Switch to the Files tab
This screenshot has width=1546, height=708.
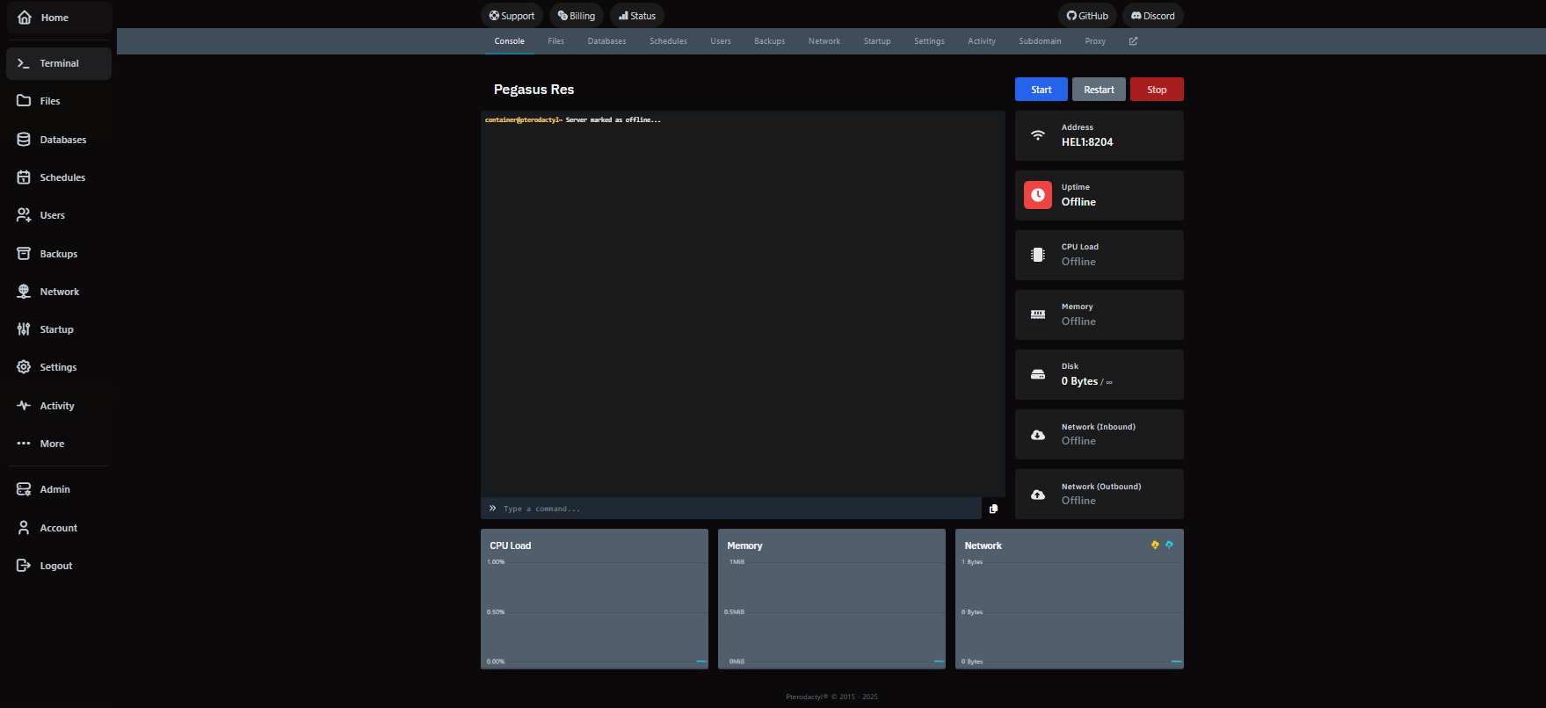[556, 41]
